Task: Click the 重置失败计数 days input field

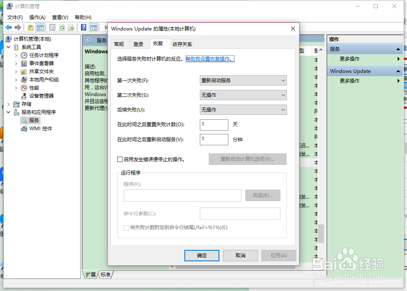Action: pos(214,125)
